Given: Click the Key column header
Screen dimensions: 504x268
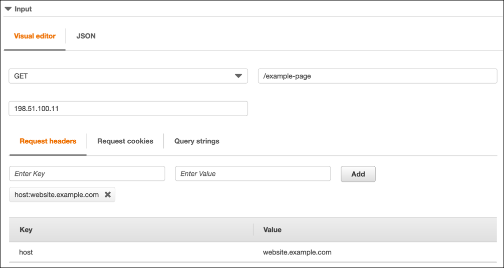Looking at the screenshot, I should (26, 230).
